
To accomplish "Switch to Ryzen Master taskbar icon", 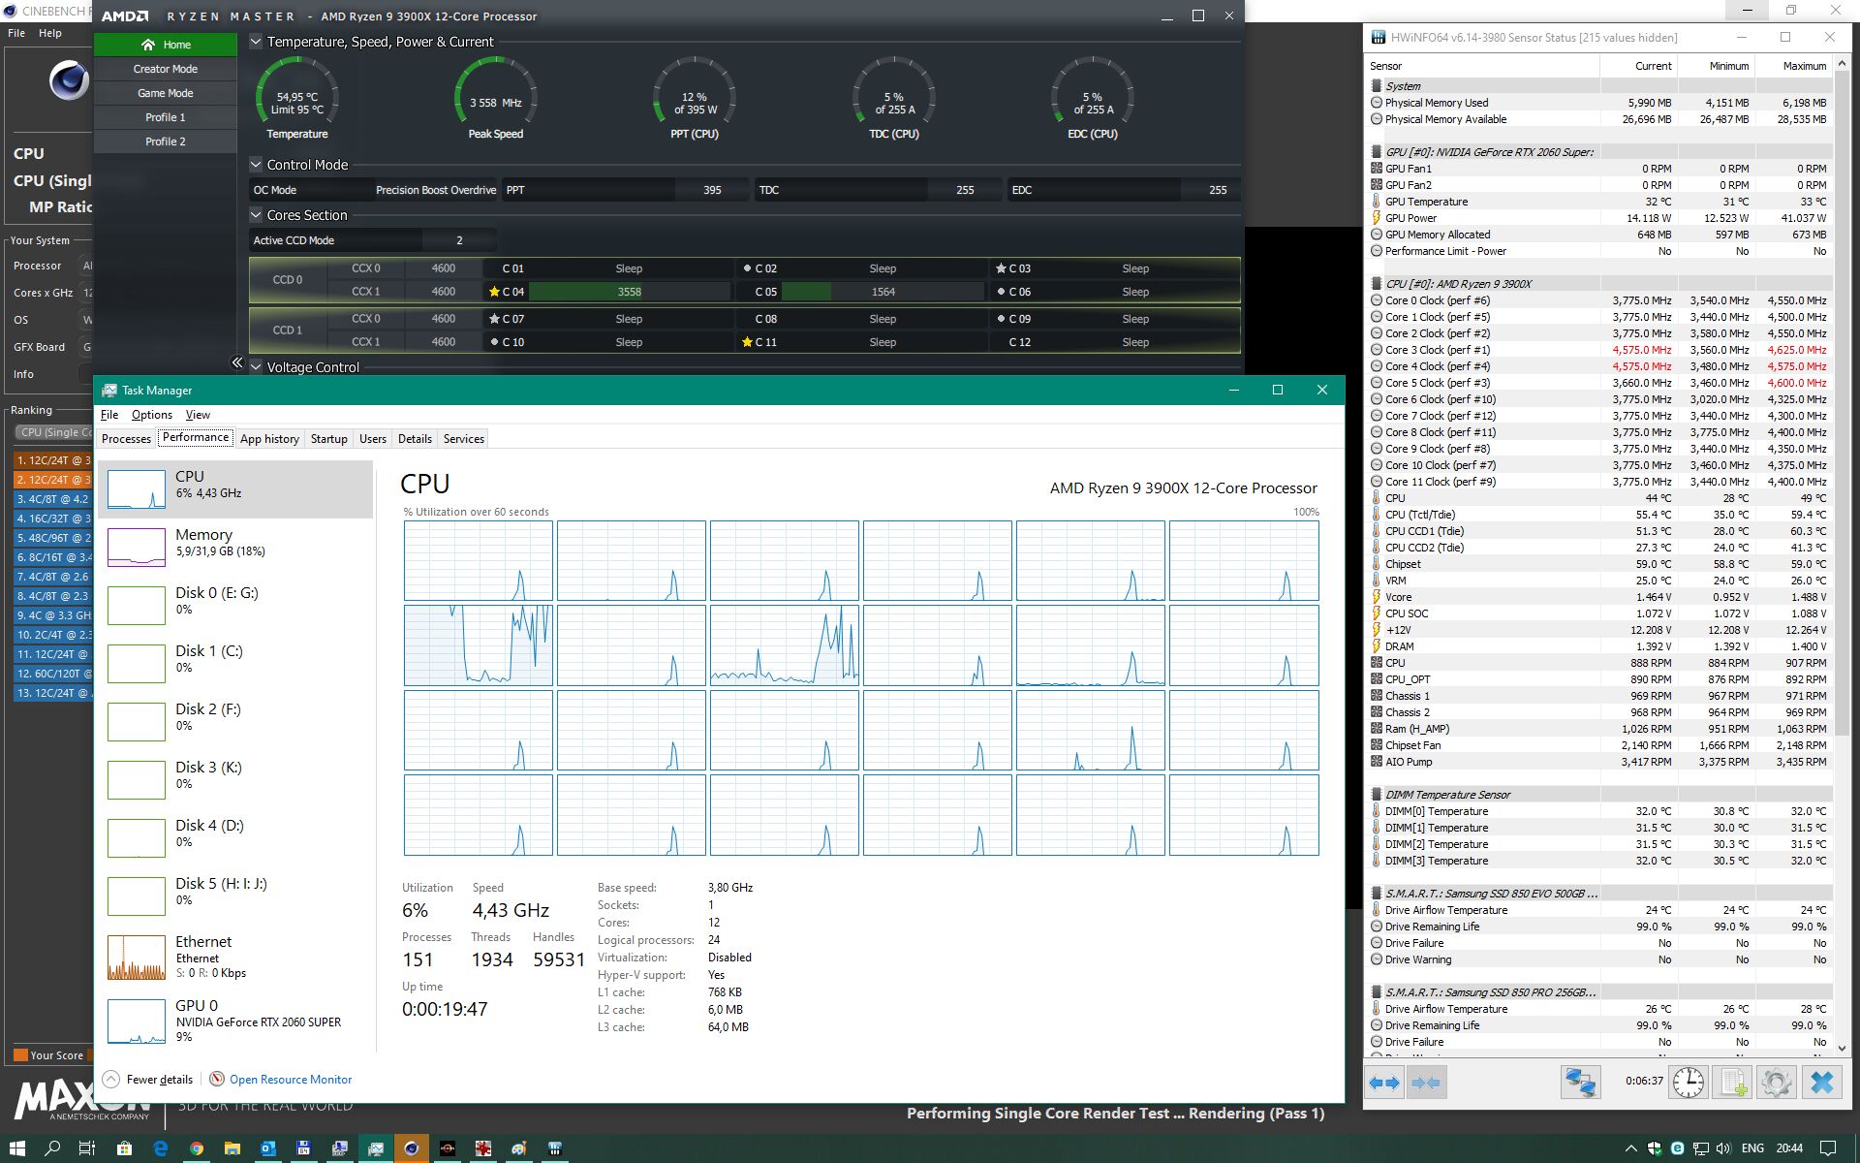I will pos(448,1148).
